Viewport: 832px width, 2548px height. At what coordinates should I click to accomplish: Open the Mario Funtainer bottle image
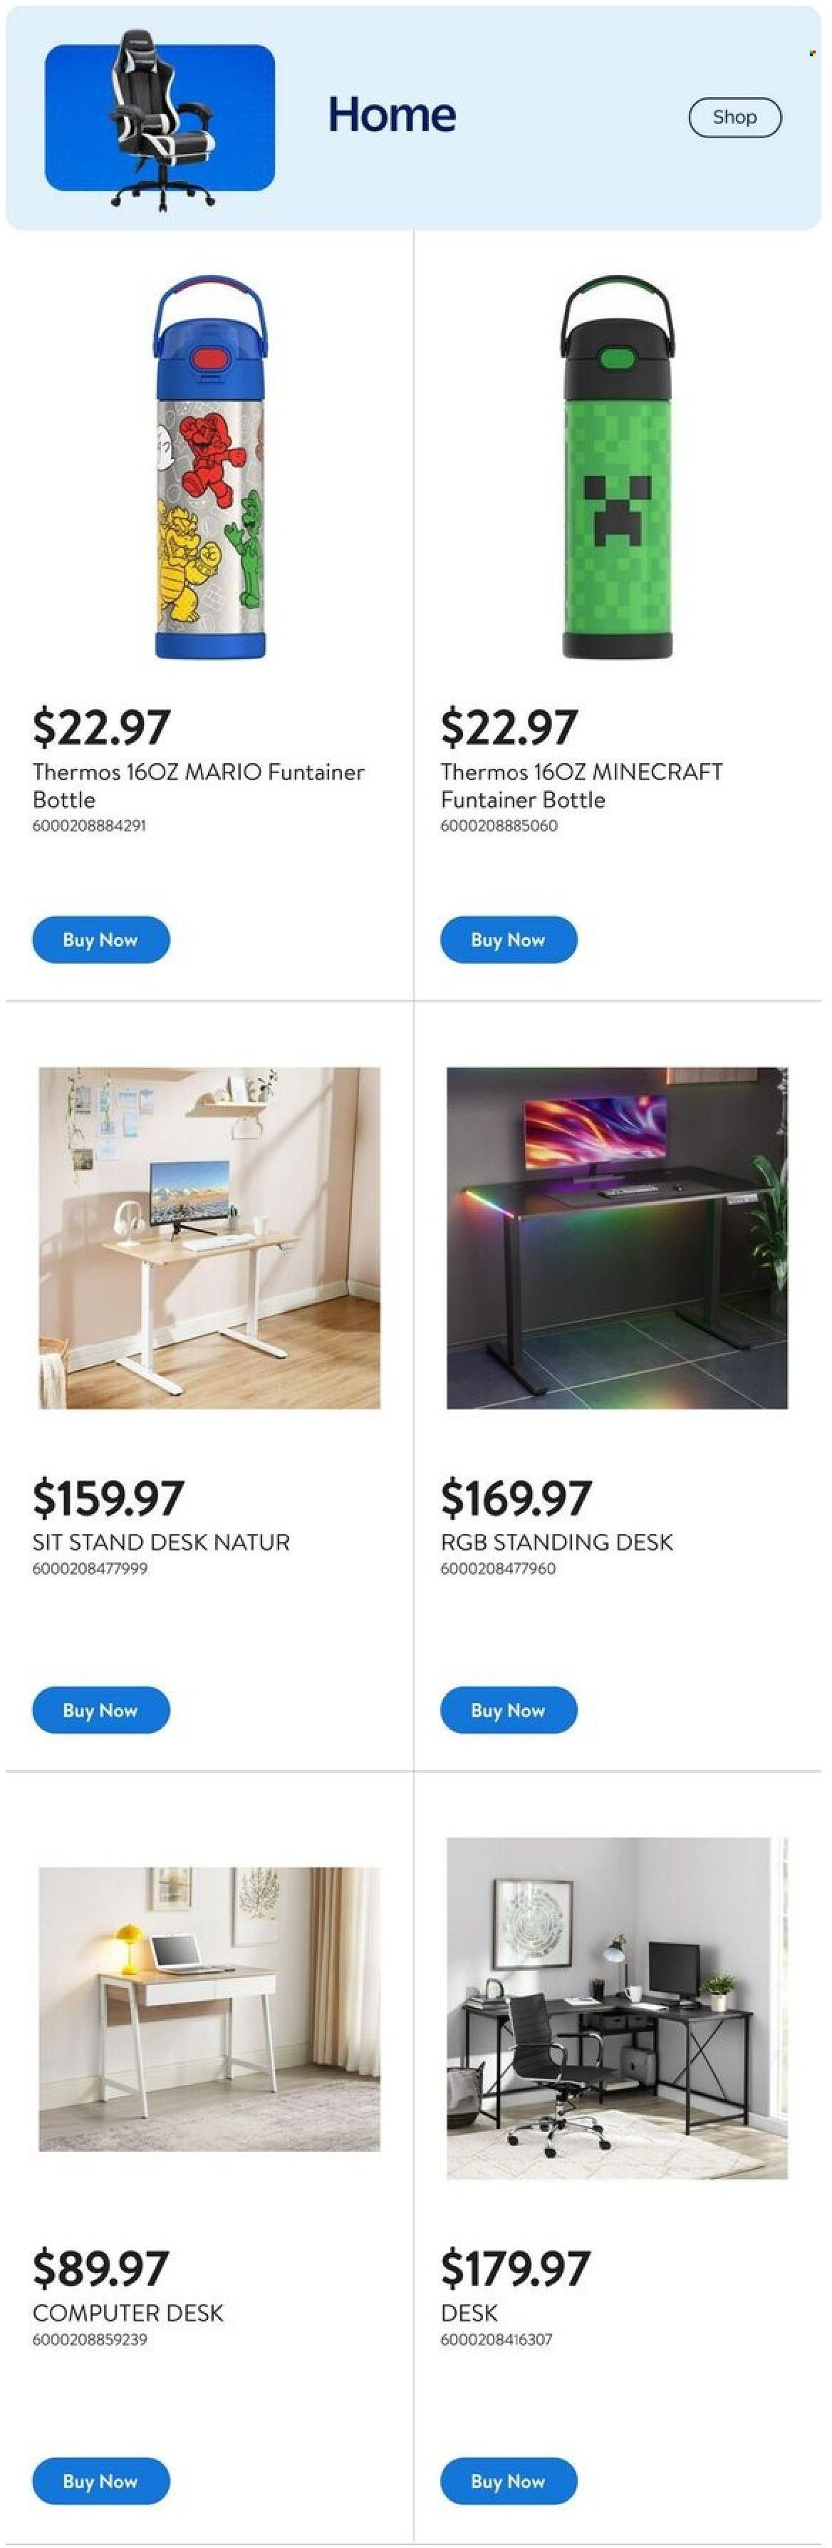pyautogui.click(x=209, y=467)
